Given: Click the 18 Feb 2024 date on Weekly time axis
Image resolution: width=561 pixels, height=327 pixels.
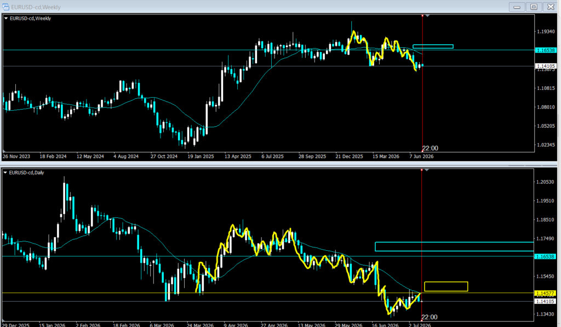Looking at the screenshot, I should pos(53,156).
